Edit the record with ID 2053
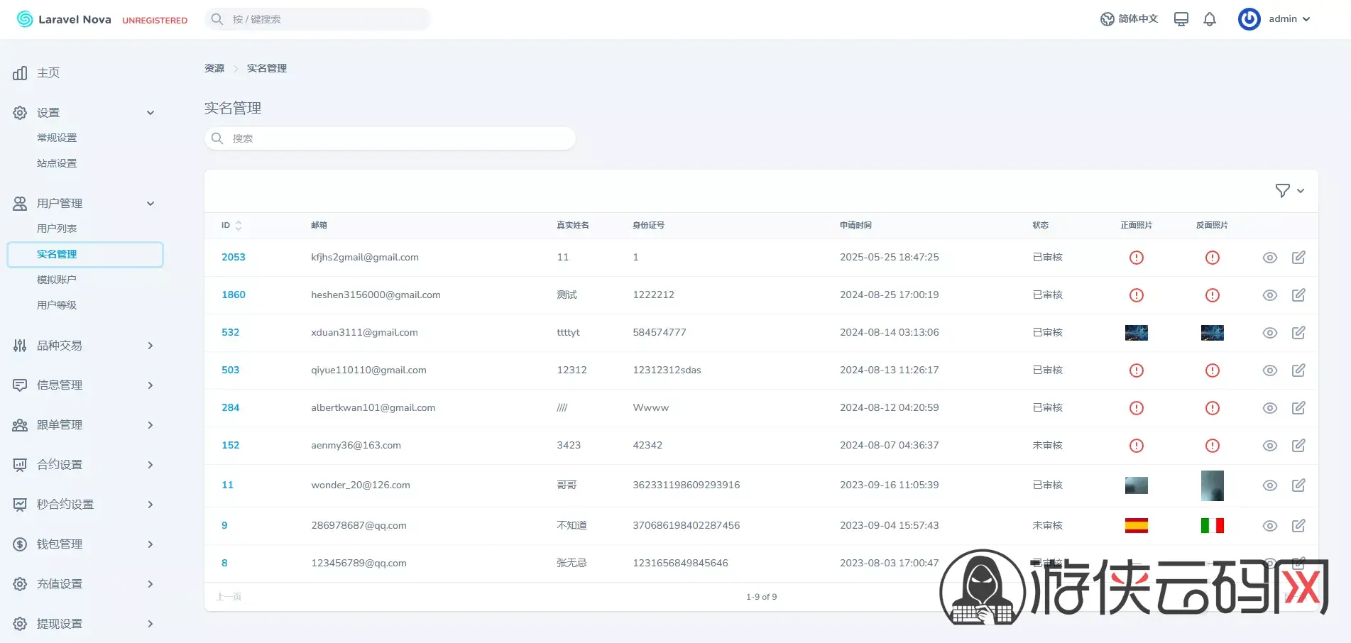Image resolution: width=1351 pixels, height=643 pixels. pyautogui.click(x=1298, y=258)
